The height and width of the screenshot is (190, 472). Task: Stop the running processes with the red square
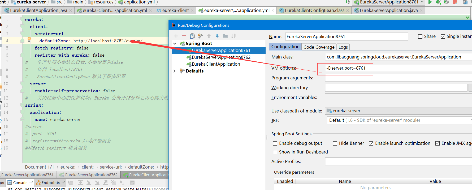455,2
